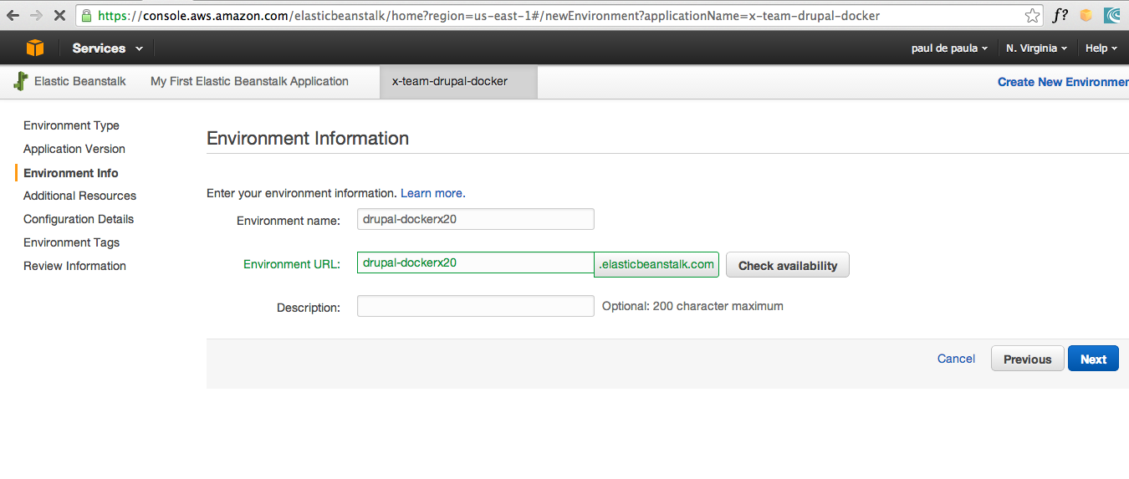Open the paul de paula account menu
Image resolution: width=1129 pixels, height=479 pixels.
point(949,48)
